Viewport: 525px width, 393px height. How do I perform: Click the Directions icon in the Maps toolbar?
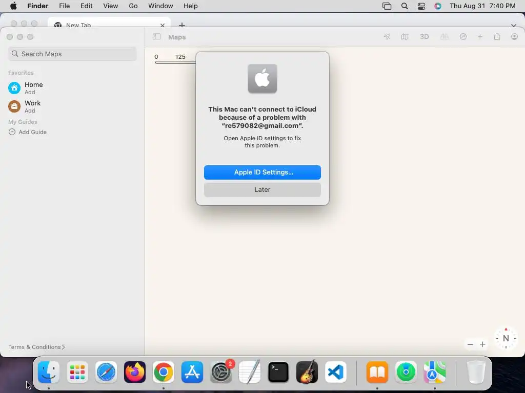tap(463, 37)
